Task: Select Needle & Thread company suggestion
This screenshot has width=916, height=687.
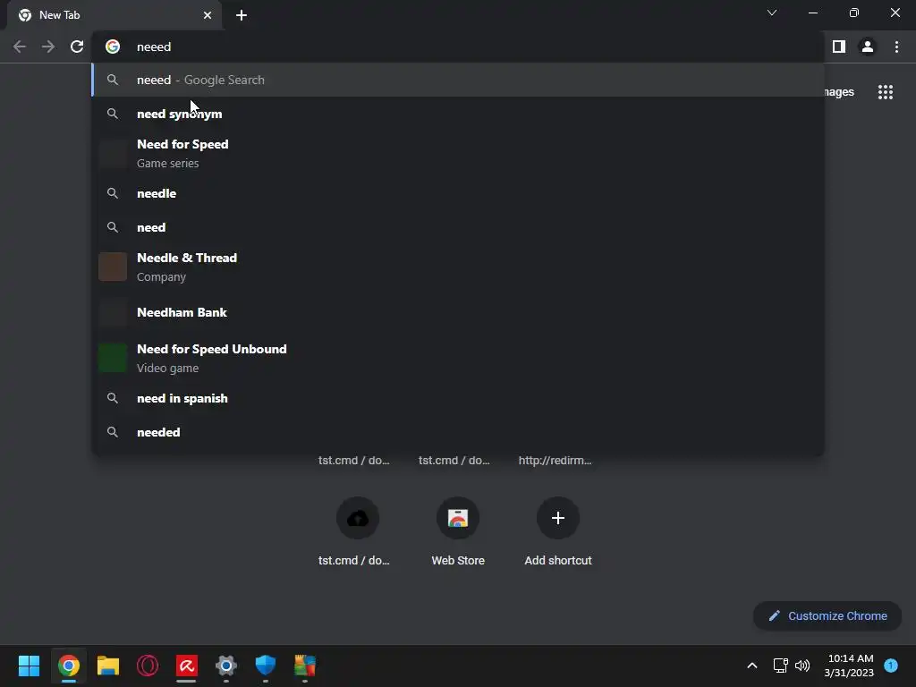Action: tap(459, 267)
